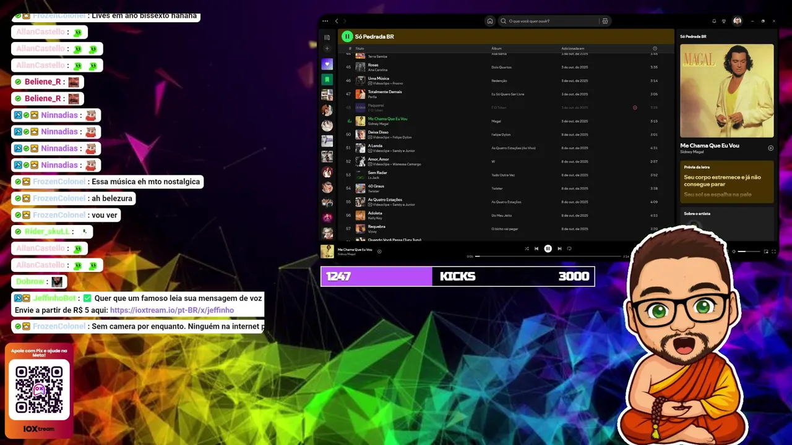792x445 pixels.
Task: Adjust the volume slider
Action: pyautogui.click(x=749, y=252)
